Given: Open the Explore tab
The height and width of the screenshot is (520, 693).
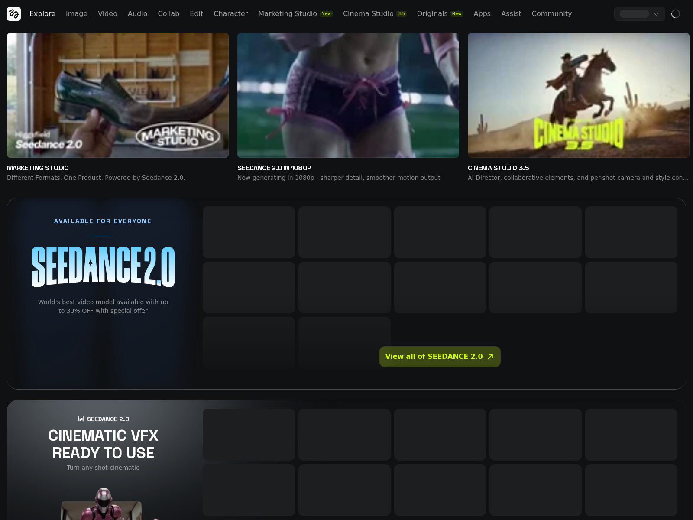Looking at the screenshot, I should click(42, 14).
